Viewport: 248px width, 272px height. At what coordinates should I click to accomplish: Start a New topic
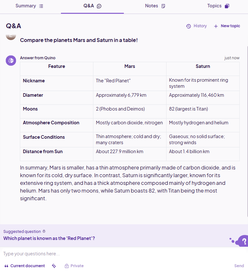click(x=230, y=26)
